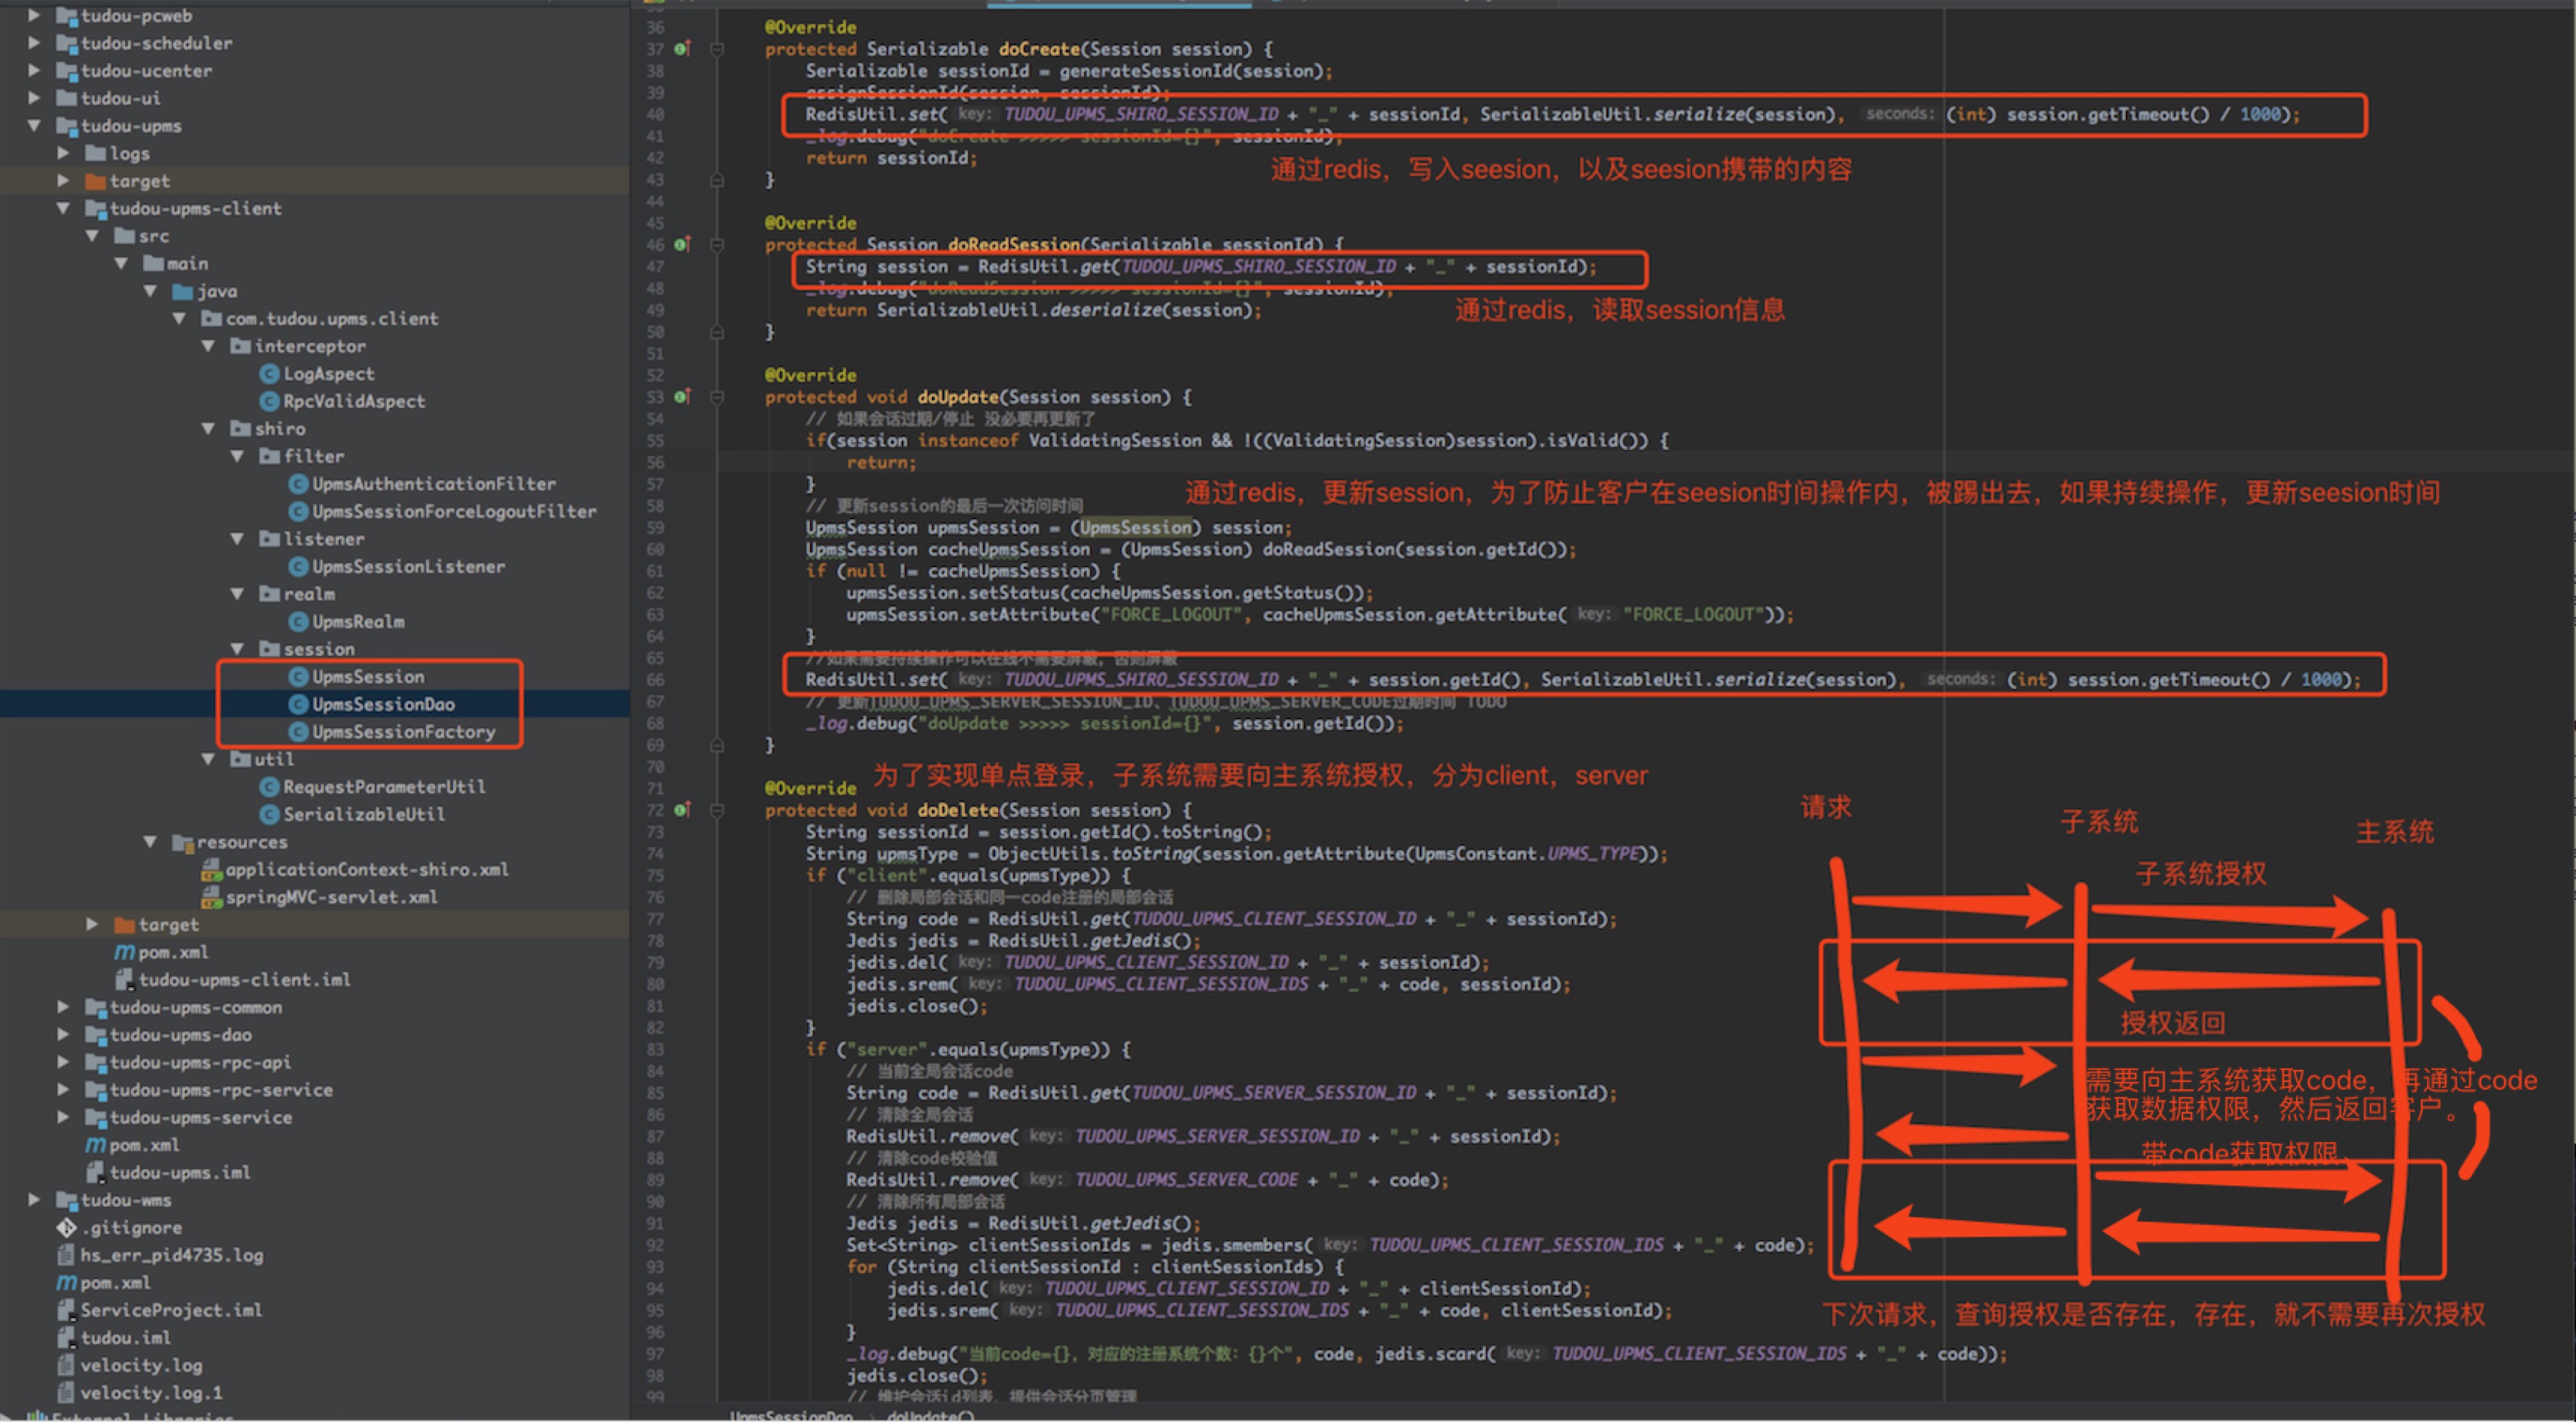Select the tudou-upms-service module row
Screen dimensions: 2576x1422
coord(314,1117)
